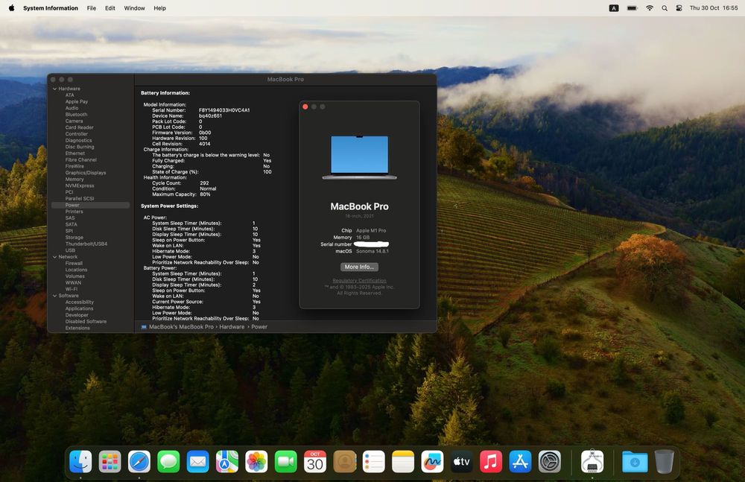Click battery serial number F8Y1494033H0VC4A1
745x482 pixels.
[x=224, y=110]
